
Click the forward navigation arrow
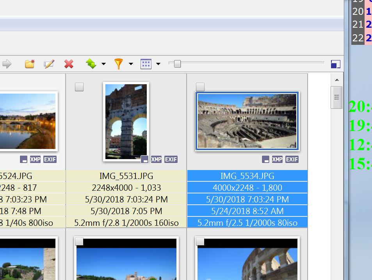click(x=7, y=64)
